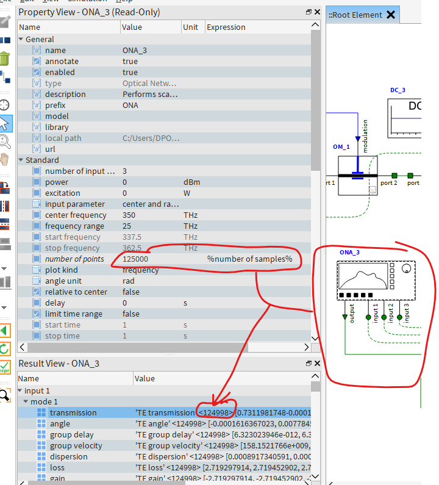
Task: Select the loss result row
Action: click(x=164, y=468)
